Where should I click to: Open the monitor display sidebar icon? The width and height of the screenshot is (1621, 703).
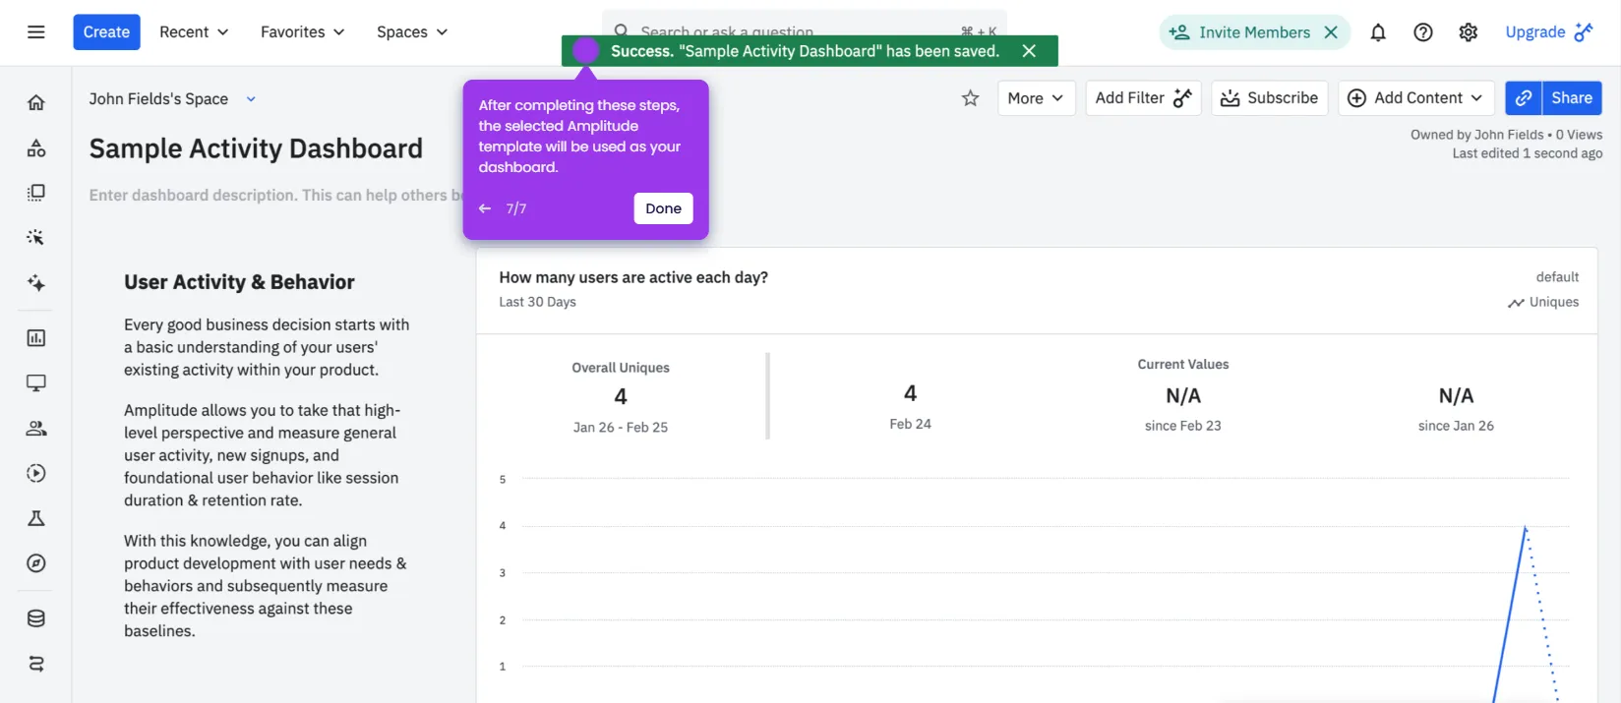pos(36,383)
